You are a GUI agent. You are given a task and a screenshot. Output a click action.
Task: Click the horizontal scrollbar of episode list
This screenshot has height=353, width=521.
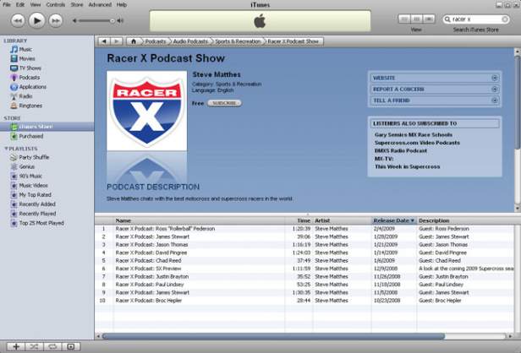click(x=273, y=336)
